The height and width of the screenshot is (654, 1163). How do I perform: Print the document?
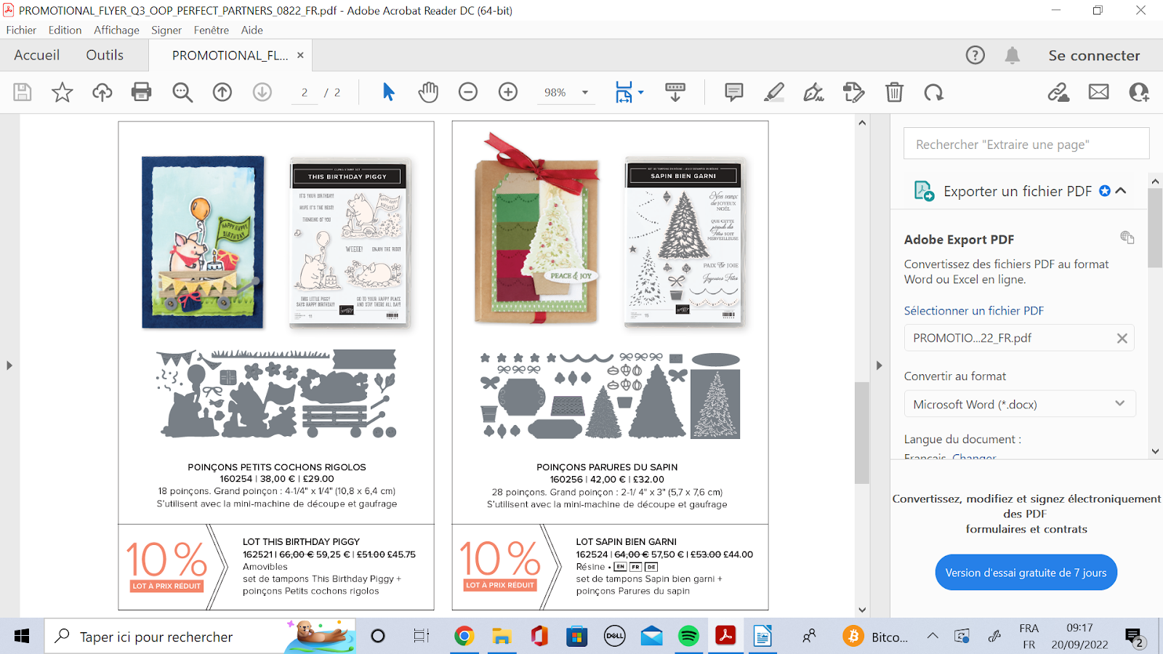tap(142, 92)
